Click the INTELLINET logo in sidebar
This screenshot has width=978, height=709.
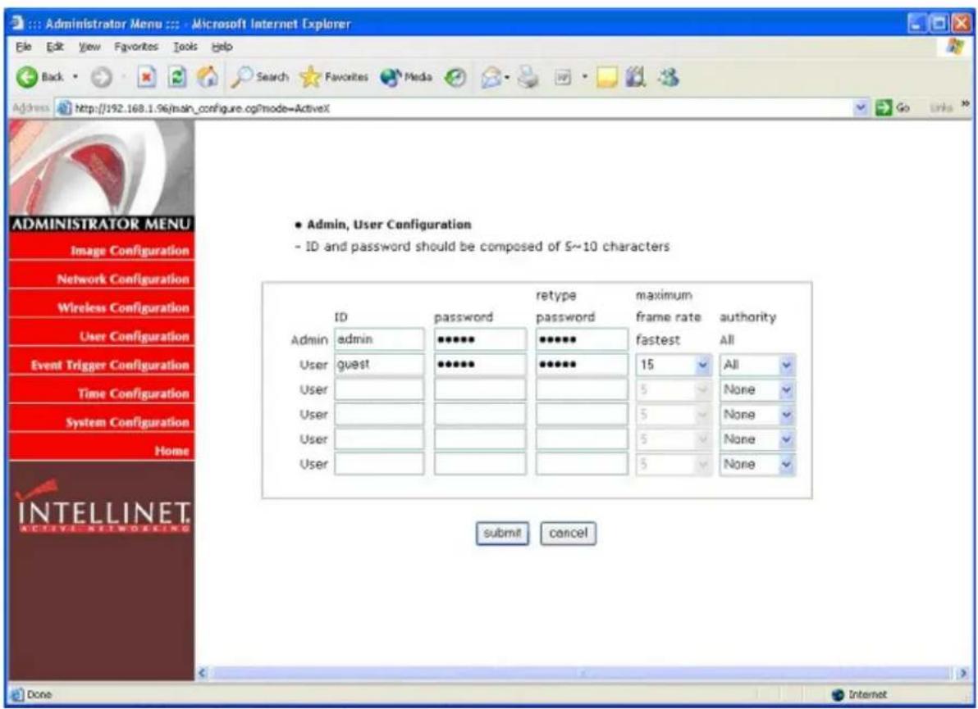103,506
